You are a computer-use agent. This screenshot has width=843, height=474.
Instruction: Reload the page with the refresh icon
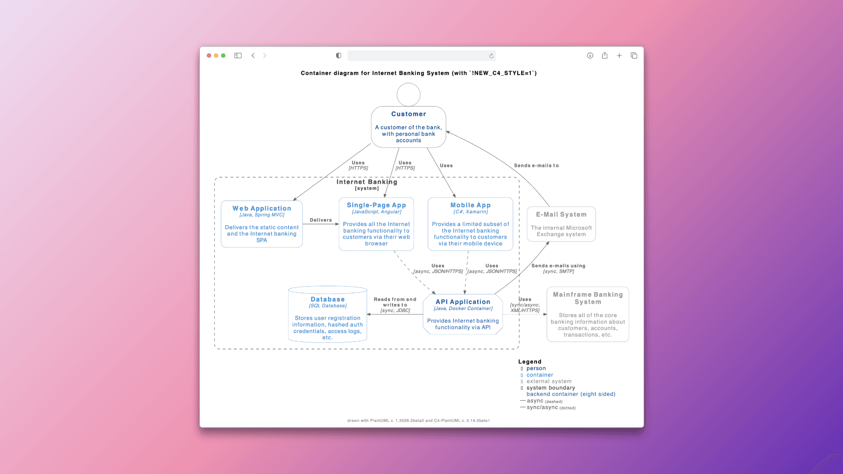pos(491,56)
